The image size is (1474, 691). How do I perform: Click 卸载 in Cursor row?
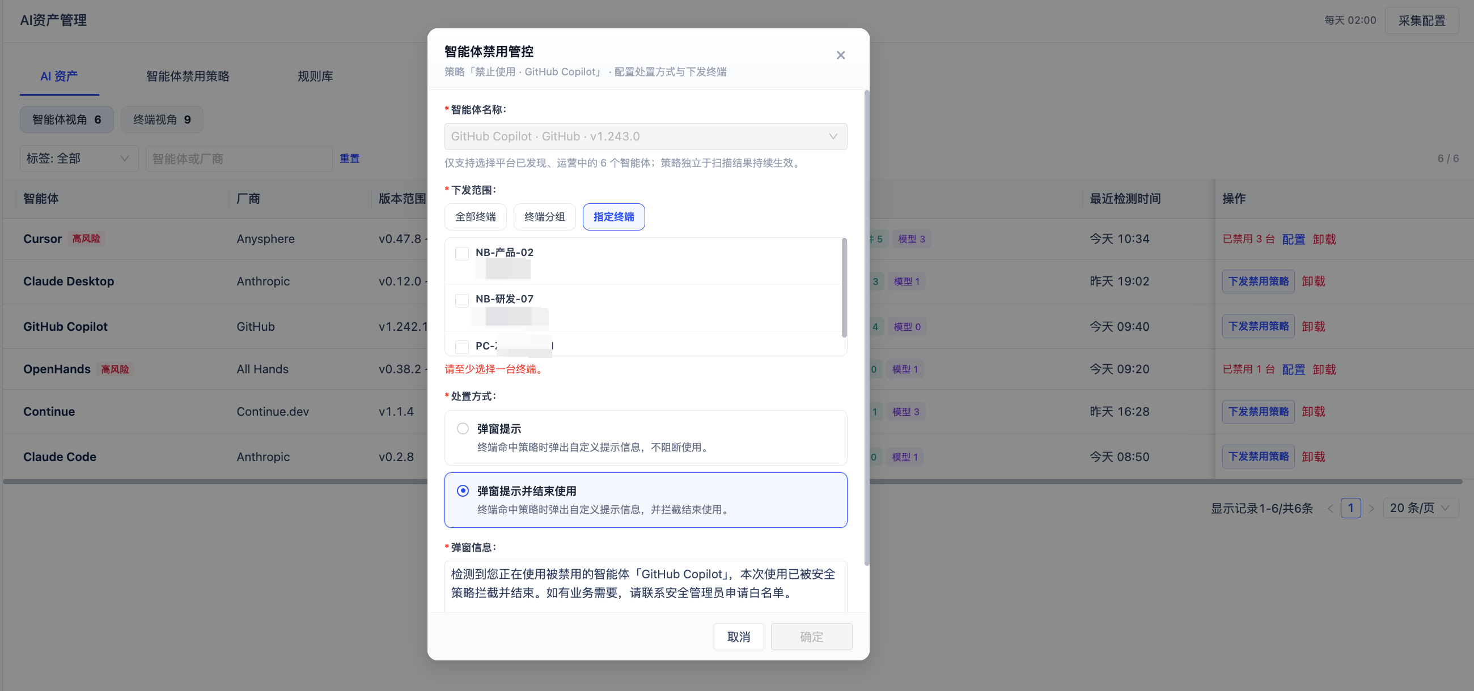[x=1324, y=239]
